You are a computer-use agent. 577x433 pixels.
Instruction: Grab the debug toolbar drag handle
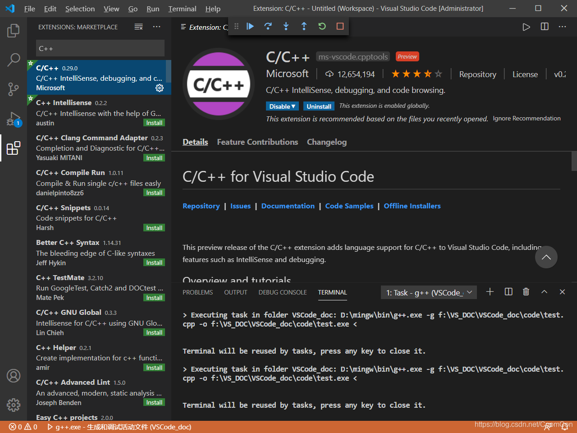tap(236, 26)
